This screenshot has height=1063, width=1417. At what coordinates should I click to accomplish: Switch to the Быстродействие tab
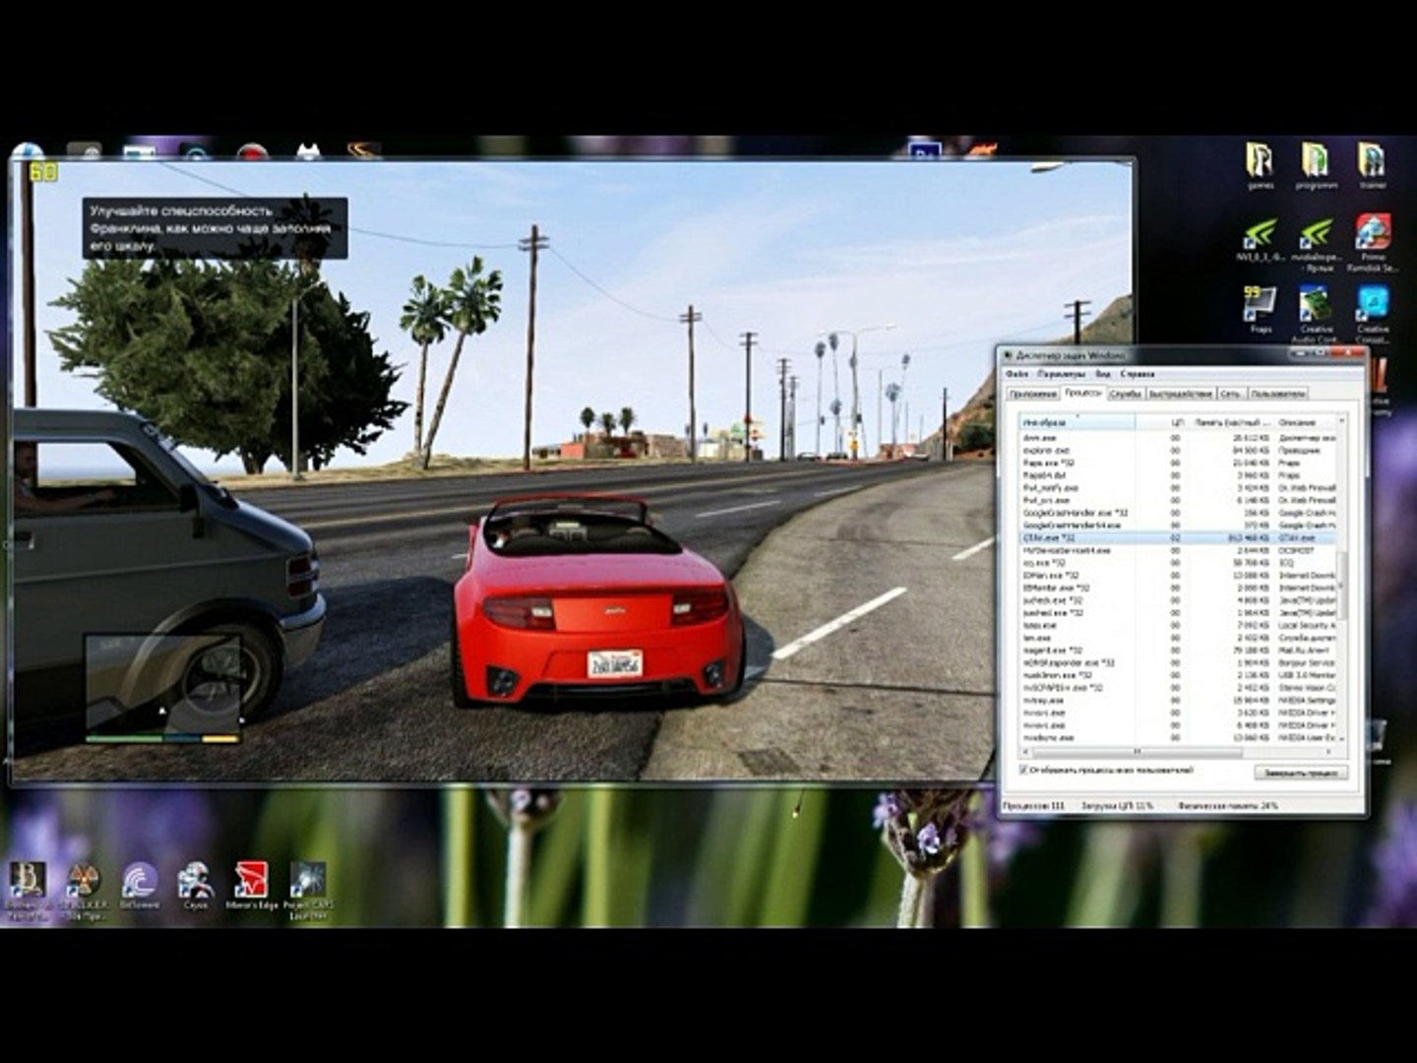tap(1181, 394)
